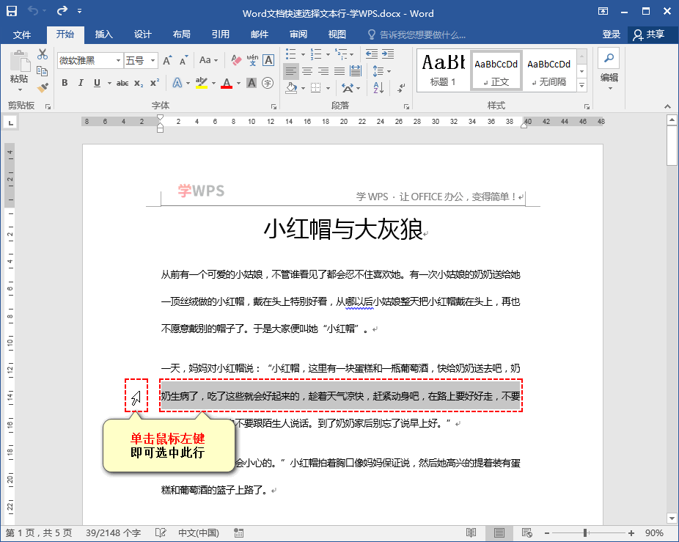Click the 登录 sign-in link

pyautogui.click(x=611, y=34)
